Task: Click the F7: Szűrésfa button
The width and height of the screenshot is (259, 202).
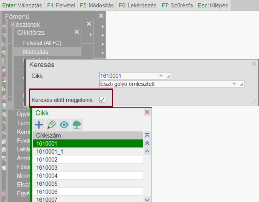Action: click(x=177, y=5)
